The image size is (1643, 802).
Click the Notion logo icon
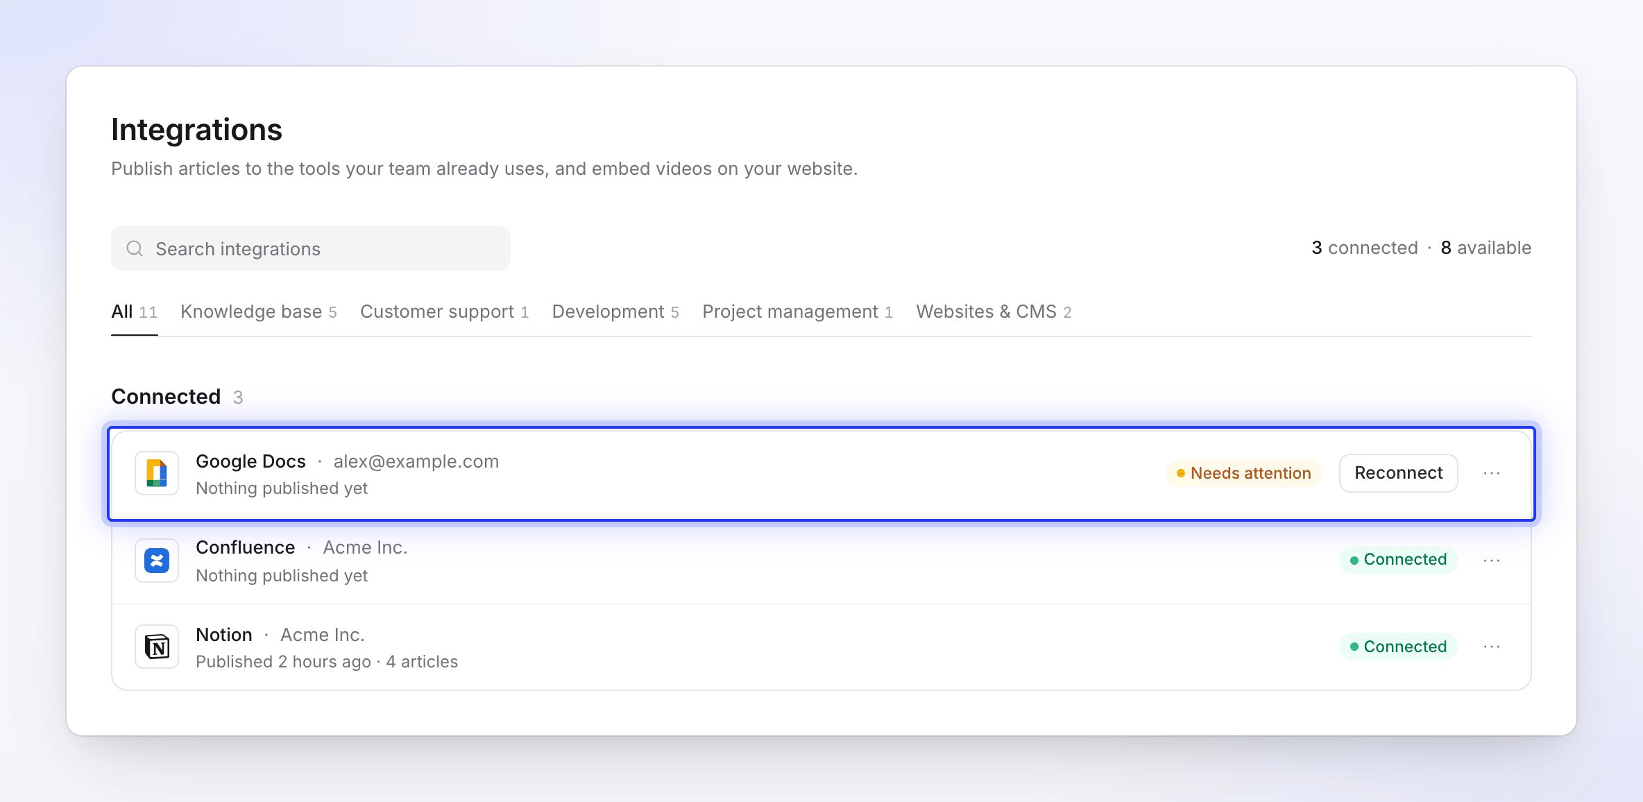pyautogui.click(x=157, y=647)
